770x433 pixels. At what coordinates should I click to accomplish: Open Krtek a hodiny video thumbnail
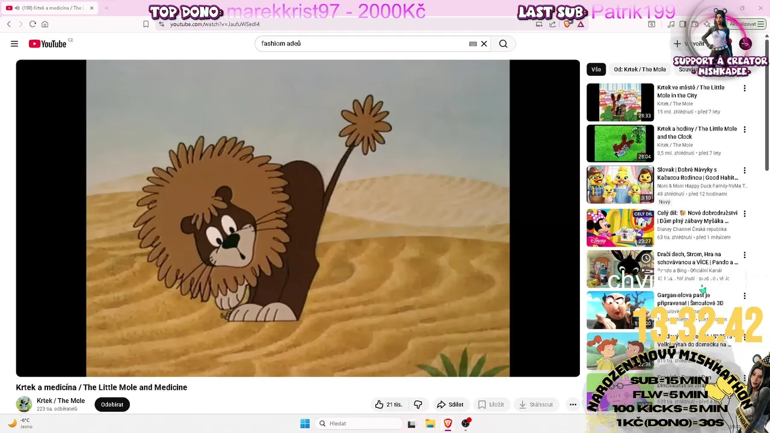pyautogui.click(x=620, y=143)
